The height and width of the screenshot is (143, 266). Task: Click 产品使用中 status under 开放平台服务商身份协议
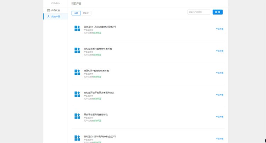coord(89,118)
